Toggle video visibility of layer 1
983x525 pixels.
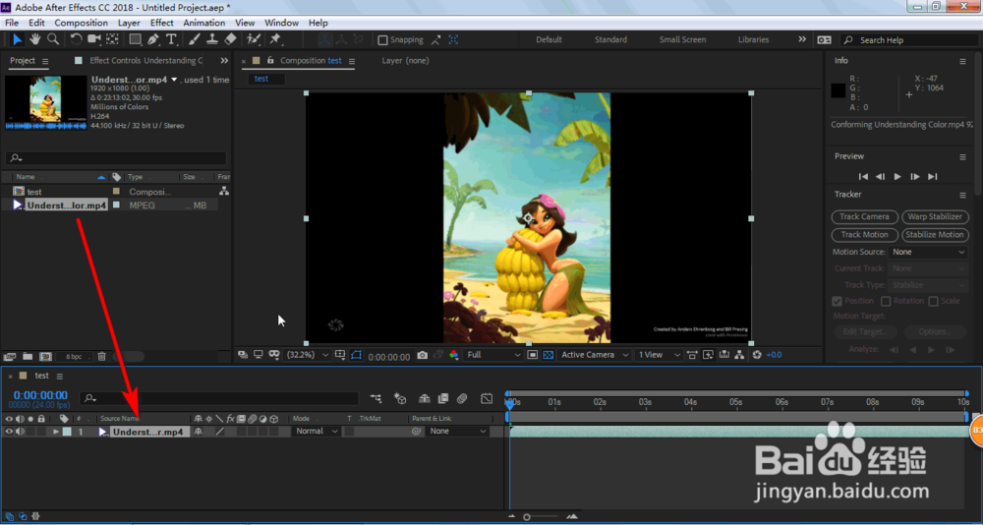[x=9, y=432]
